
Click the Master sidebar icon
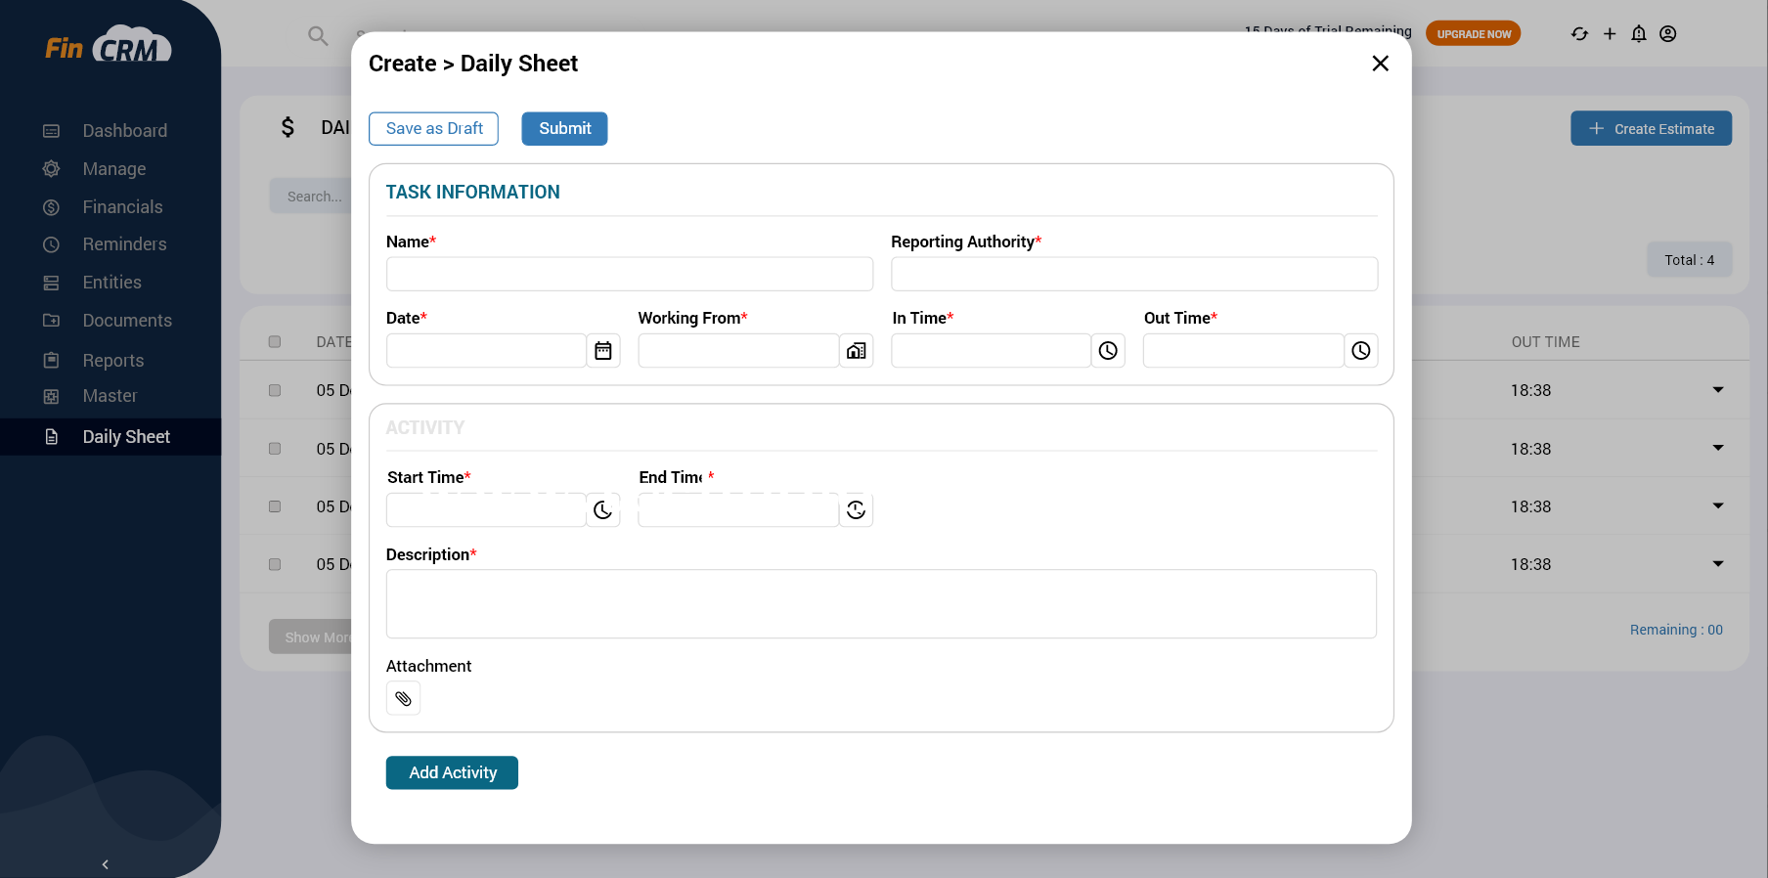(x=52, y=396)
